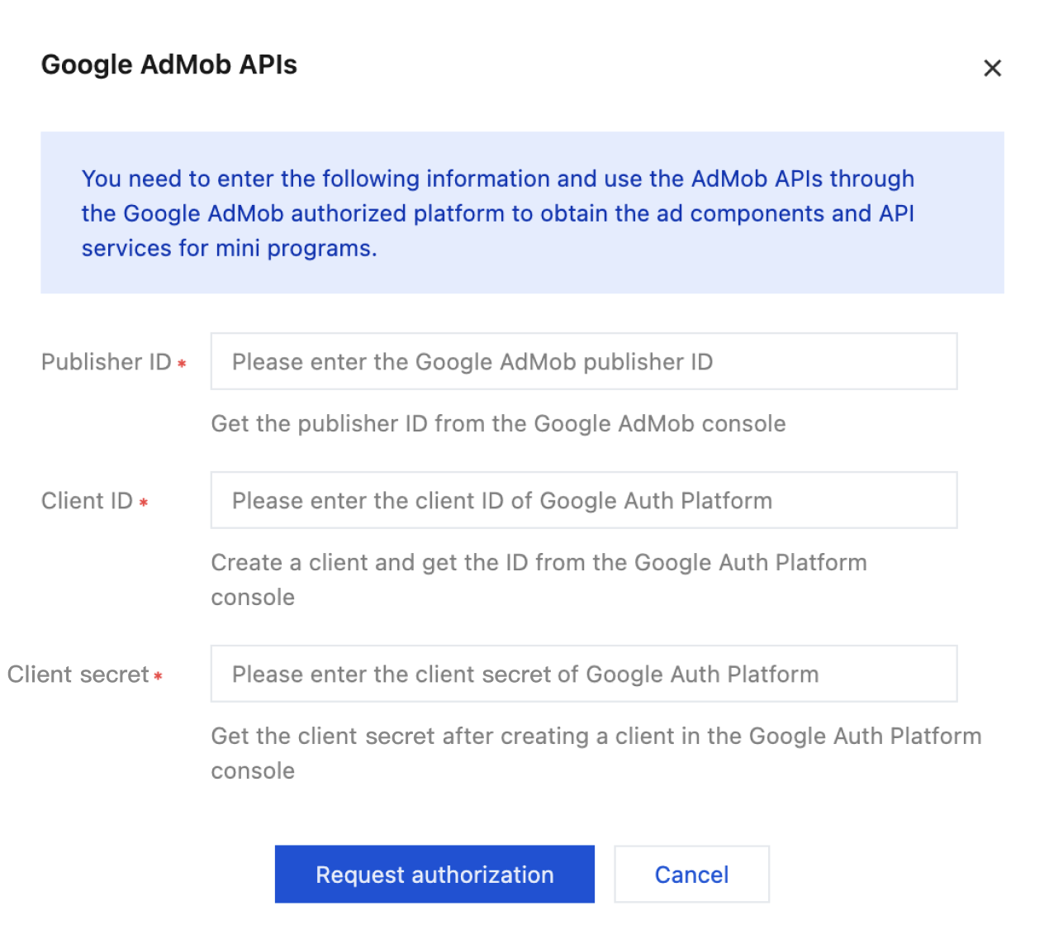Click the red asterisk after Client secret
Screen dimensions: 1049x944
coord(158,676)
